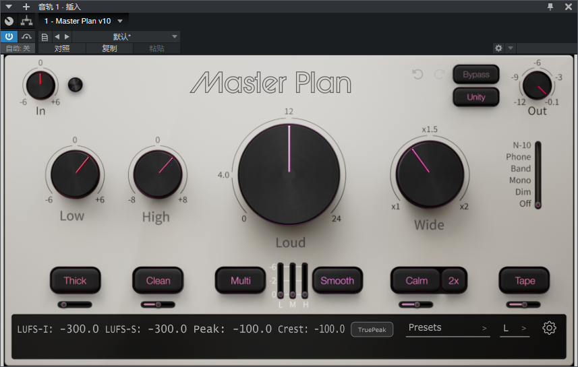
Task: Toggle the Calm button
Action: click(416, 281)
